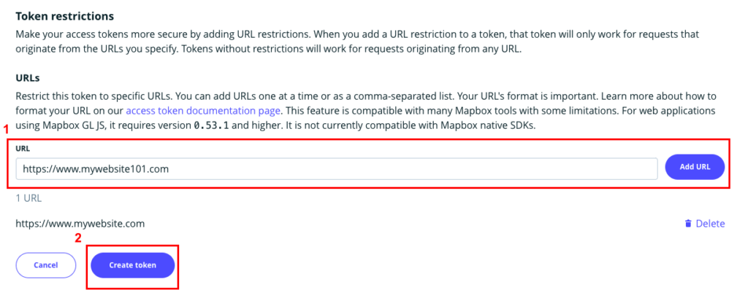Click the 0.53.1 version code text
The height and width of the screenshot is (306, 748).
[x=212, y=125]
